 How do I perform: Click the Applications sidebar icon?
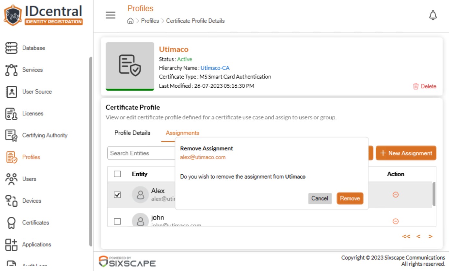(x=11, y=244)
